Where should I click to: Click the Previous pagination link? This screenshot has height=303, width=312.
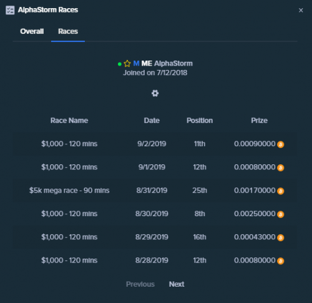(x=140, y=284)
